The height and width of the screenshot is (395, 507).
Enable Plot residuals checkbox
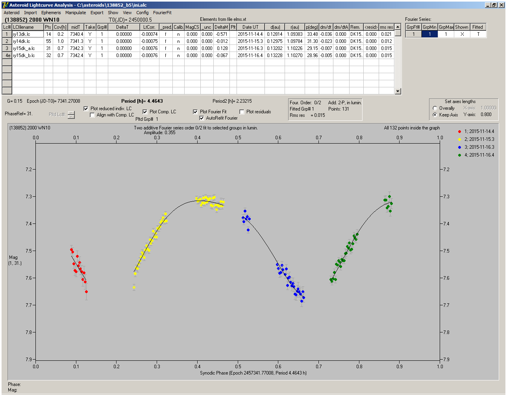tap(242, 112)
